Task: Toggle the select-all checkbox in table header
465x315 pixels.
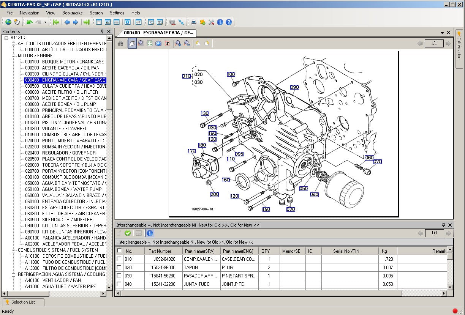Action: click(119, 251)
